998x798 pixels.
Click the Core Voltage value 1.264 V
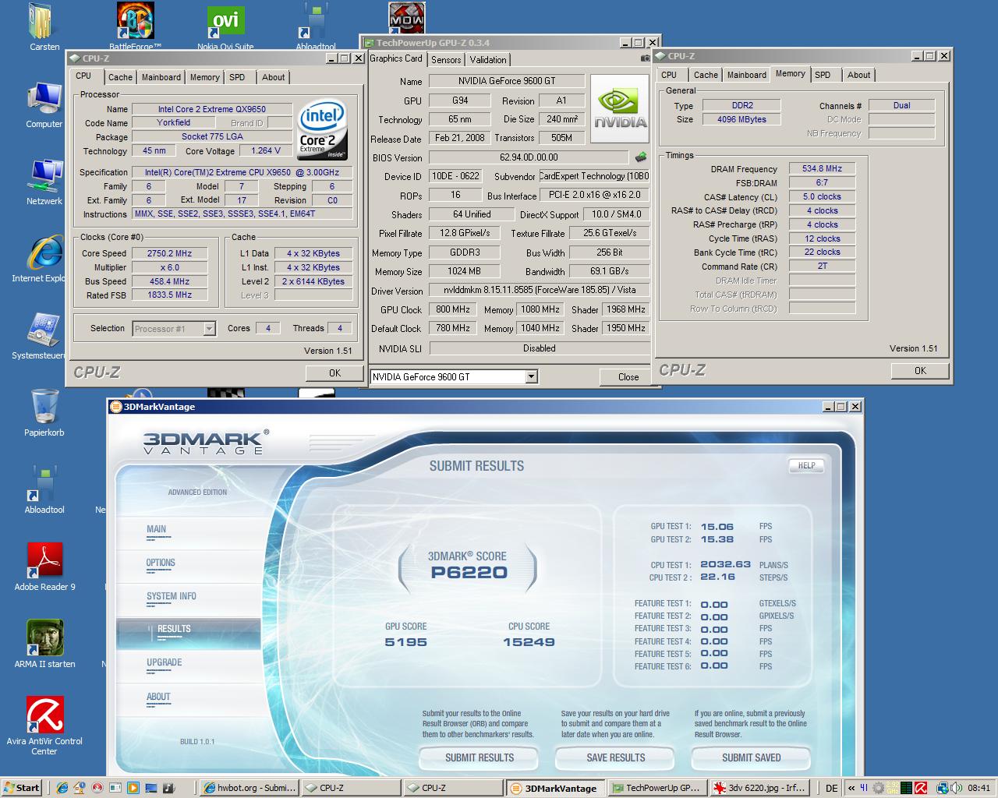click(266, 150)
